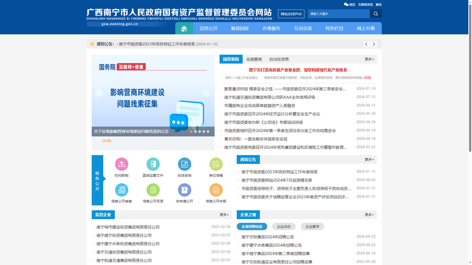
Task: Open 办事服务 navigation menu
Action: (271, 28)
